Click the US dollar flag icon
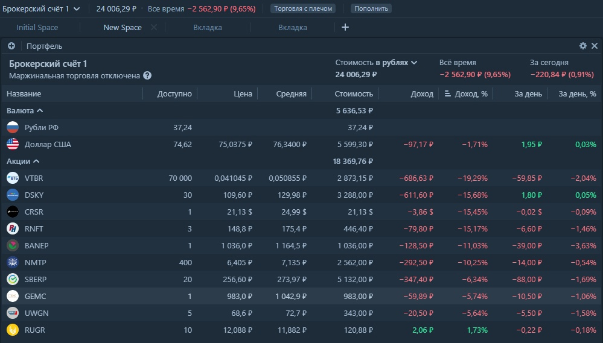The width and height of the screenshot is (603, 343). [x=13, y=145]
